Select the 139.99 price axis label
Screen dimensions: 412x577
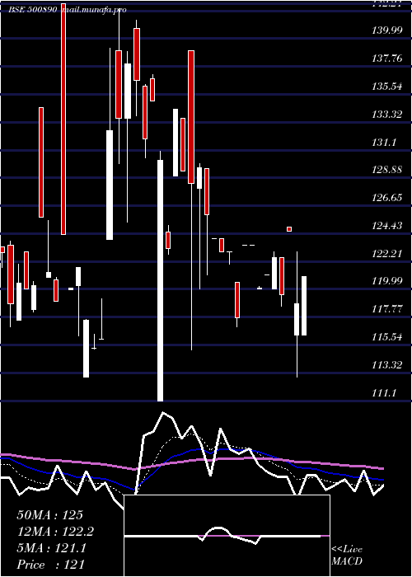(x=387, y=31)
